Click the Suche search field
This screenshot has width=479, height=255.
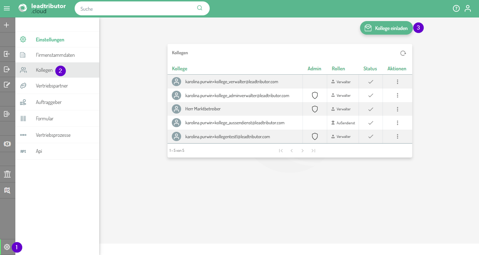point(138,9)
